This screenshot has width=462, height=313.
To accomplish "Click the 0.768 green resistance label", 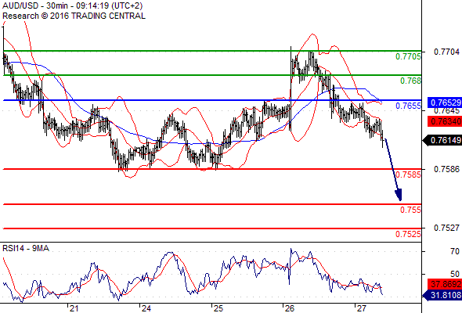I will coord(410,81).
